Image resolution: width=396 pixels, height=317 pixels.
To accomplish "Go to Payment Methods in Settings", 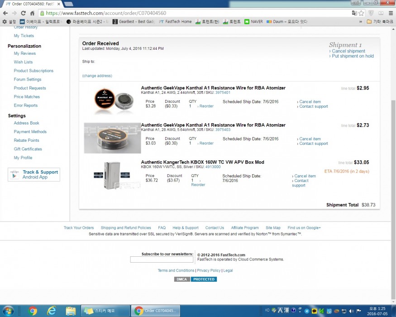I will [30, 132].
